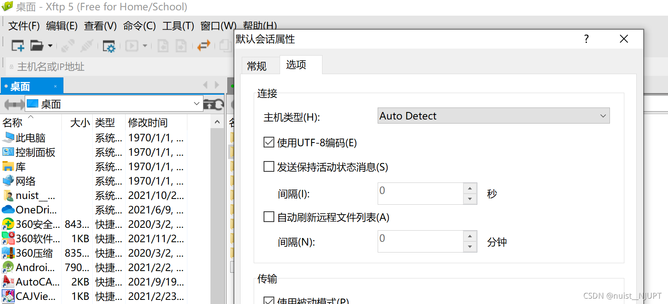The width and height of the screenshot is (668, 304).
Task: Click the right-arrow file transfer icon
Action: (x=181, y=46)
